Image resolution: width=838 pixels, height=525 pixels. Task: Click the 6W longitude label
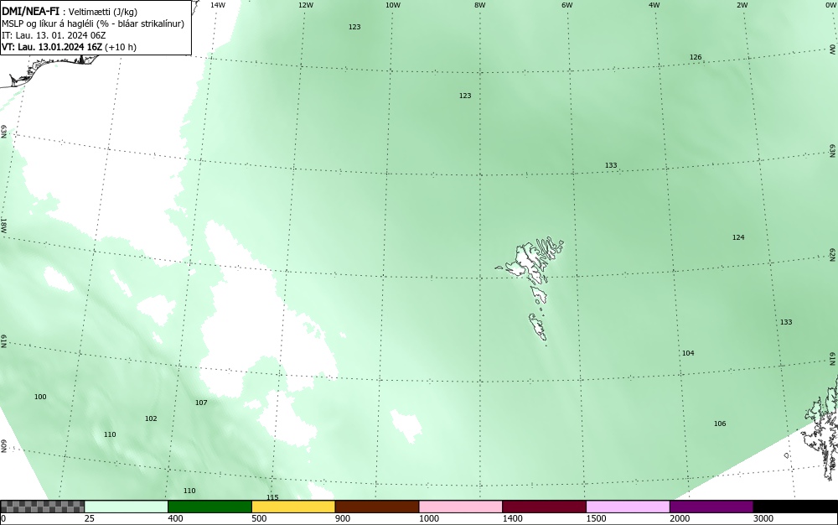(567, 5)
